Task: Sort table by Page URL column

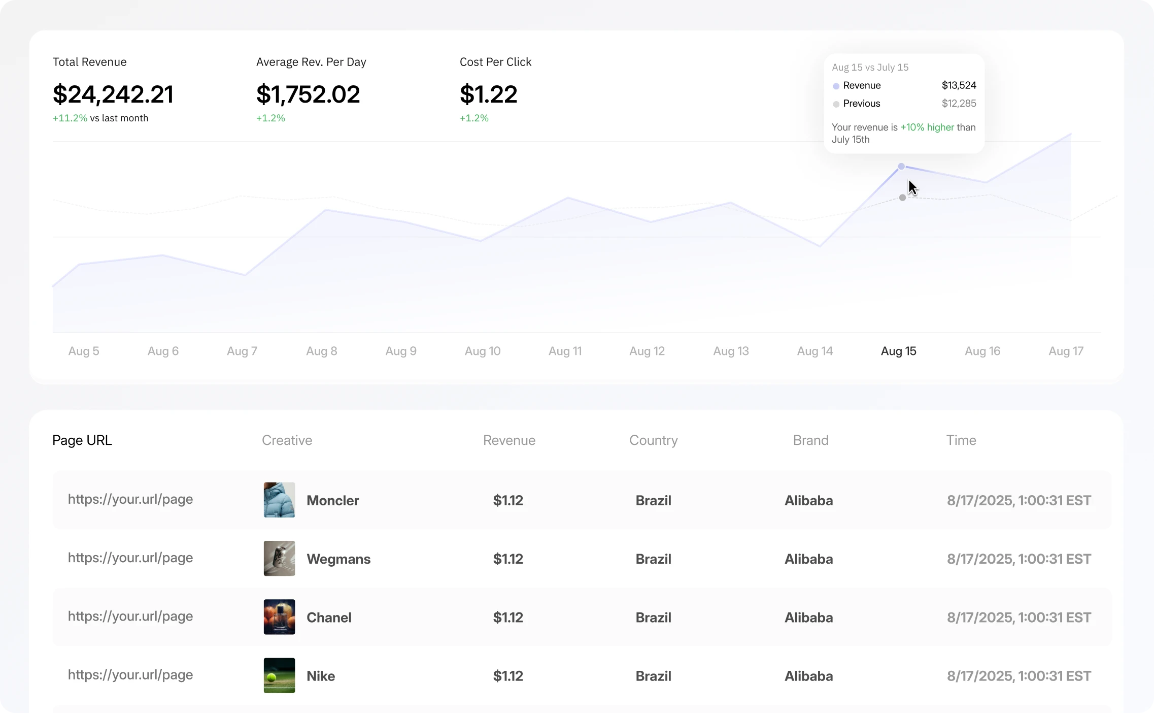Action: pos(82,440)
